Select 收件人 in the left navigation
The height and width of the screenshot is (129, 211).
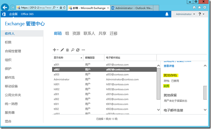pyautogui.click(x=22, y=33)
